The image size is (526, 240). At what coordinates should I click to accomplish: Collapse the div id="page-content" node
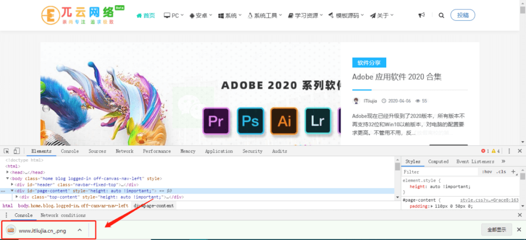pos(12,191)
